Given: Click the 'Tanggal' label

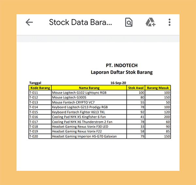Looking at the screenshot, I should click(35, 83).
